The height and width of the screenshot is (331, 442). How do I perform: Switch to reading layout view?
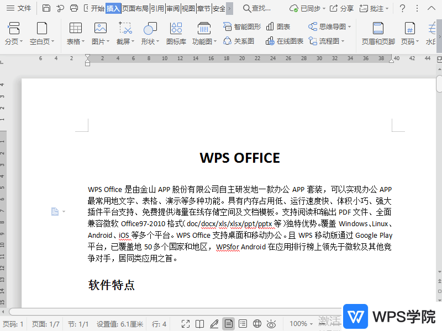click(200, 324)
